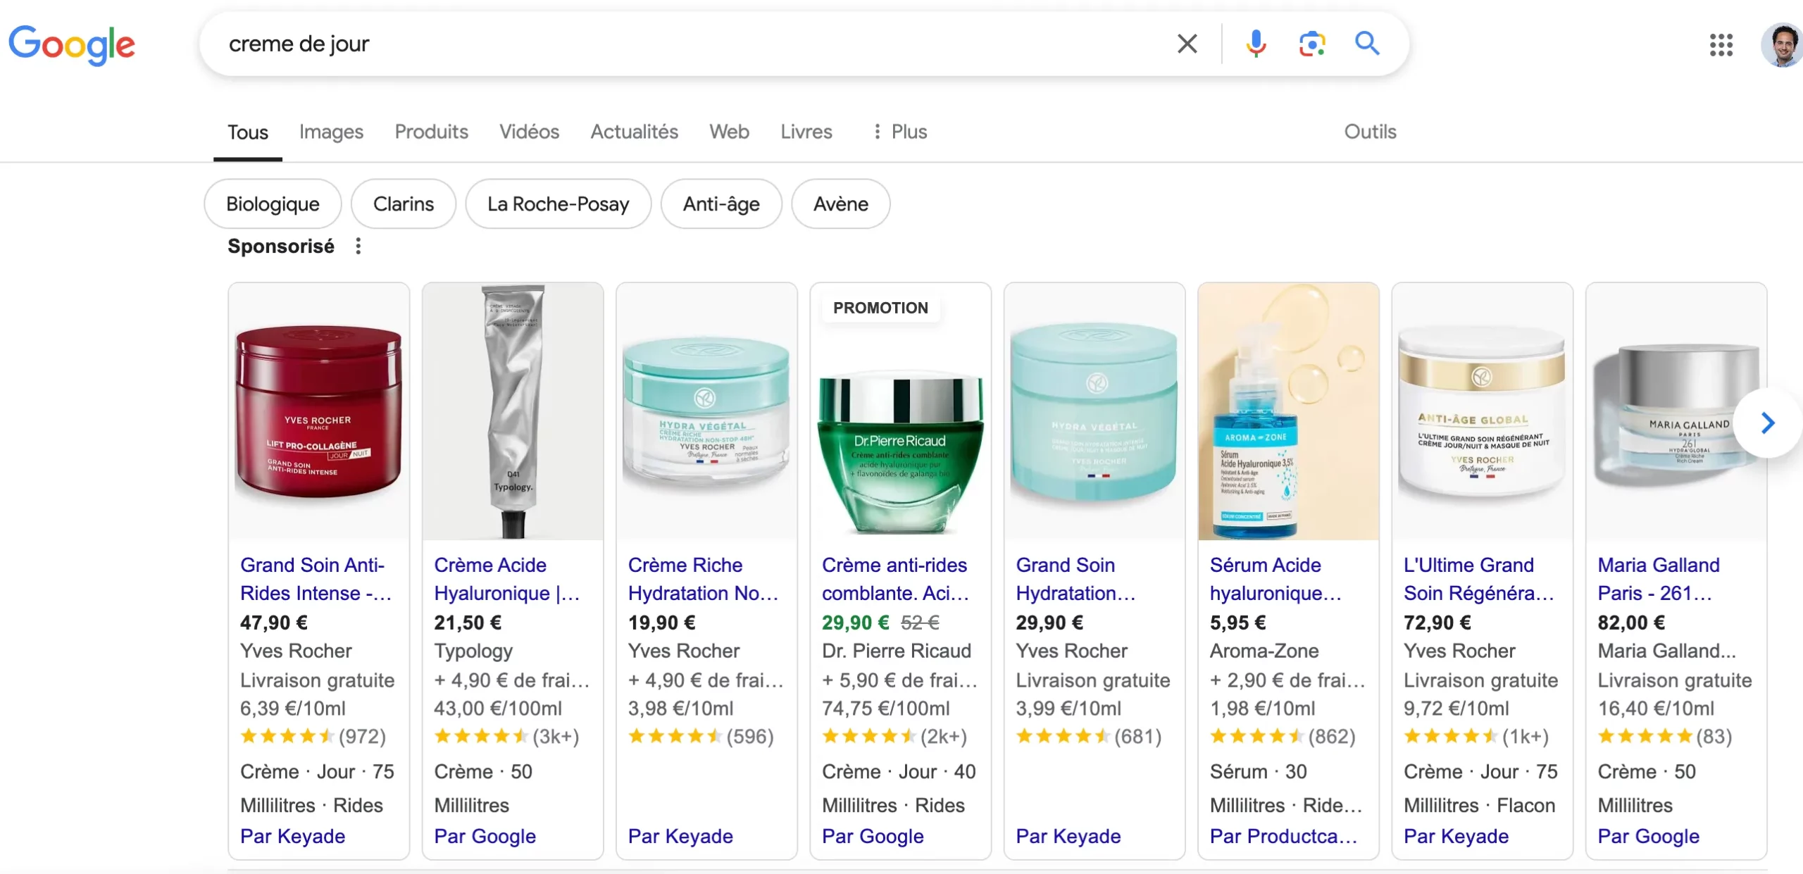Focus the search field containing creme de jour
1803x874 pixels.
coord(690,44)
